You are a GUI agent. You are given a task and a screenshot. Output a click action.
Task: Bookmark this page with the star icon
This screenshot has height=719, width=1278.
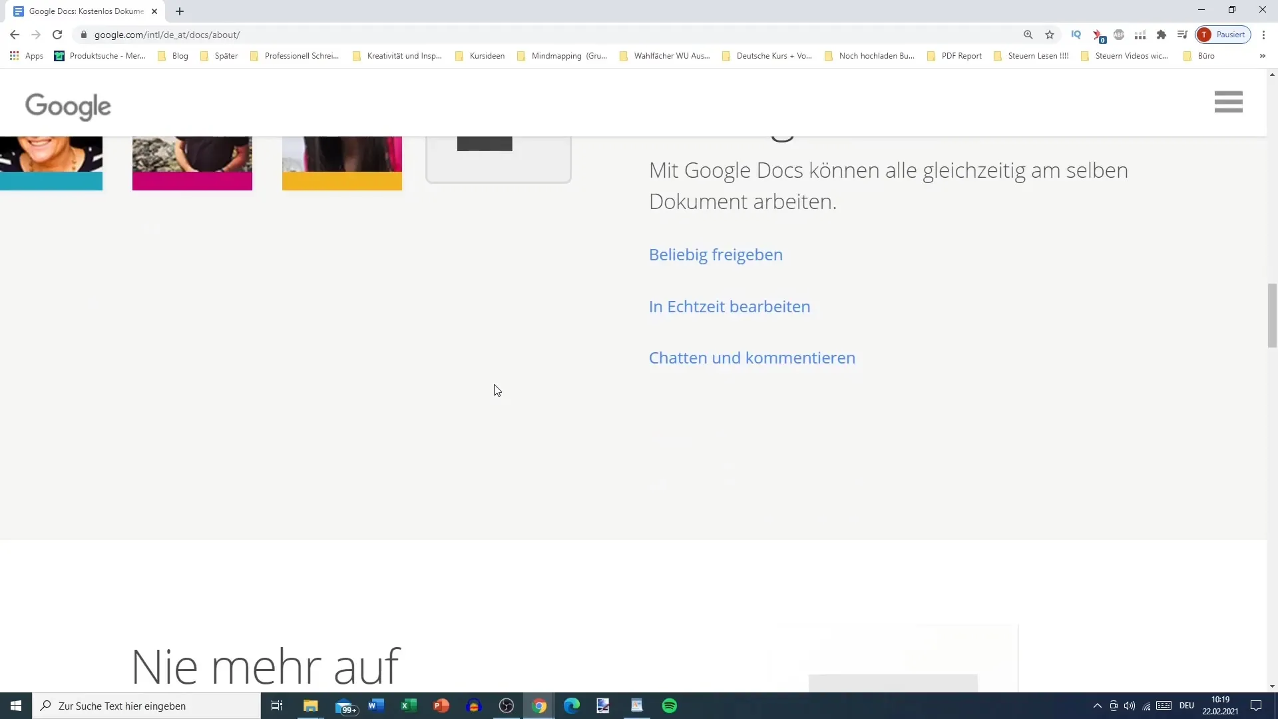pyautogui.click(x=1050, y=35)
